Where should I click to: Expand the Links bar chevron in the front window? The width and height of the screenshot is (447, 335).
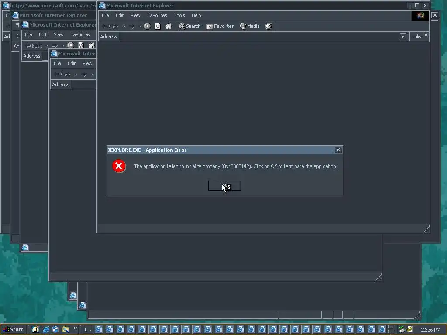click(426, 35)
